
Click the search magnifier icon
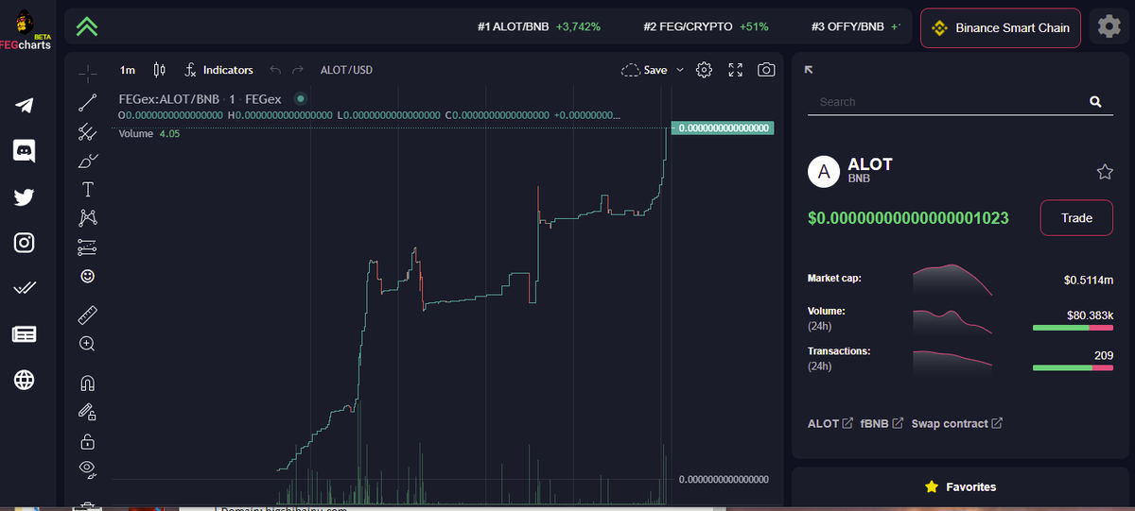coord(1095,101)
